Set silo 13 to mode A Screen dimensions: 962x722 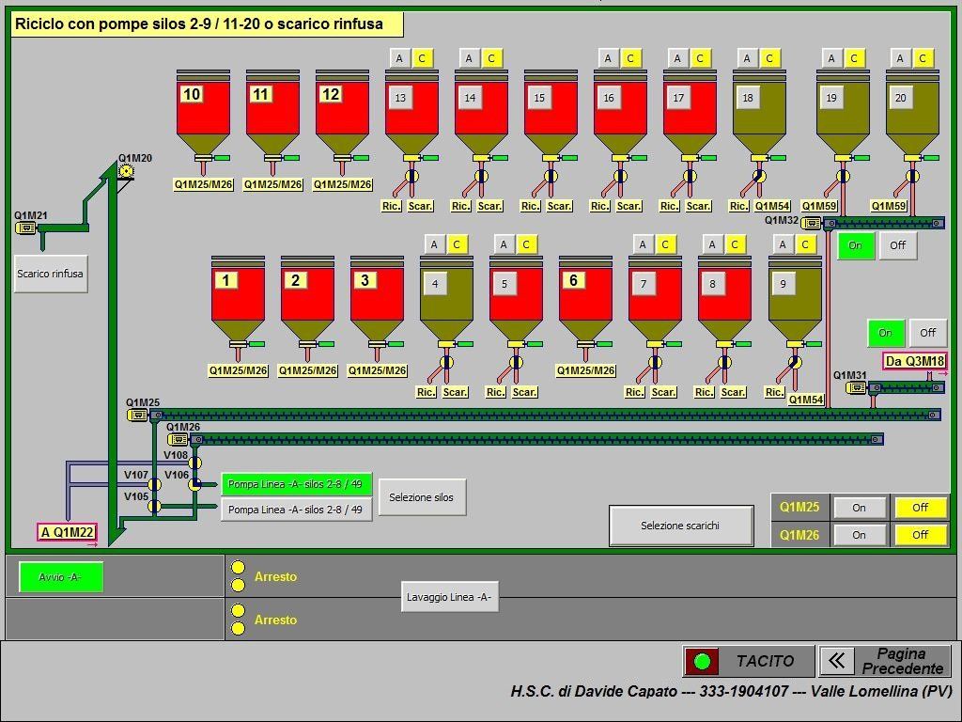(399, 58)
